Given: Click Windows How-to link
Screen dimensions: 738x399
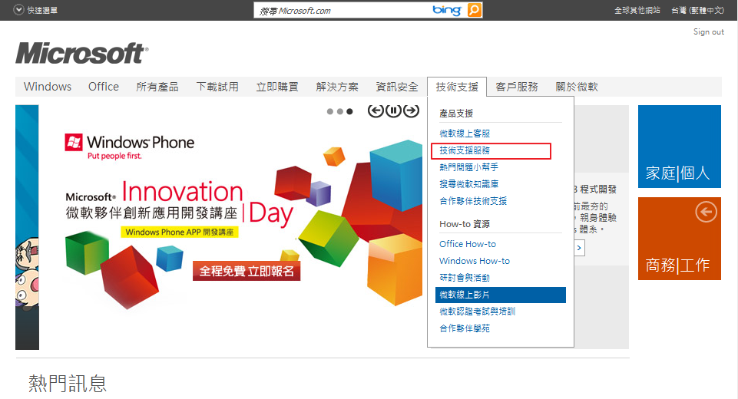Looking at the screenshot, I should [475, 261].
